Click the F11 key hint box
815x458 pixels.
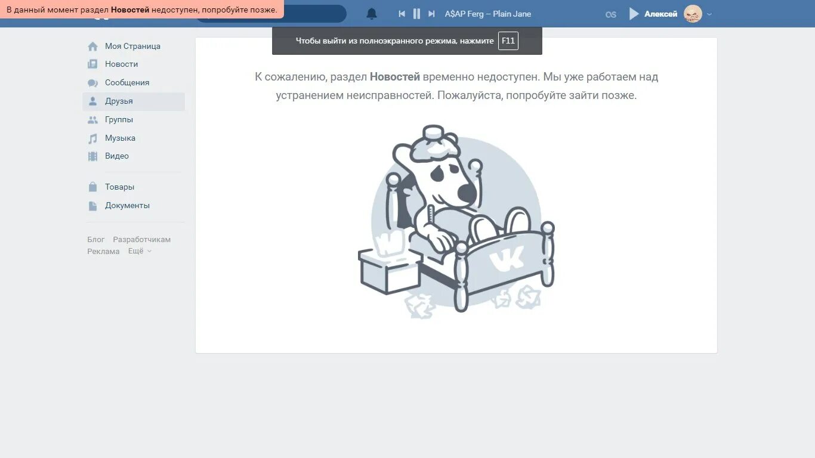(508, 41)
